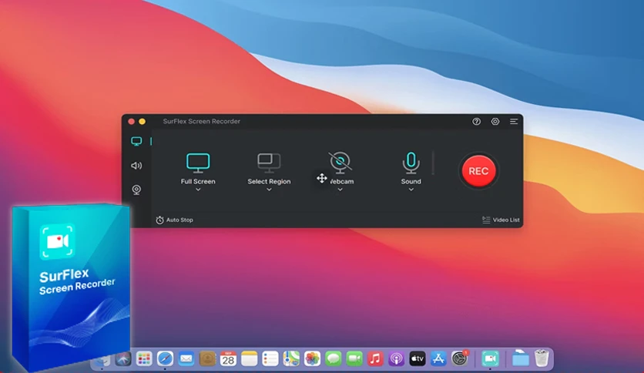Open the Webcam options chevron

pos(340,190)
